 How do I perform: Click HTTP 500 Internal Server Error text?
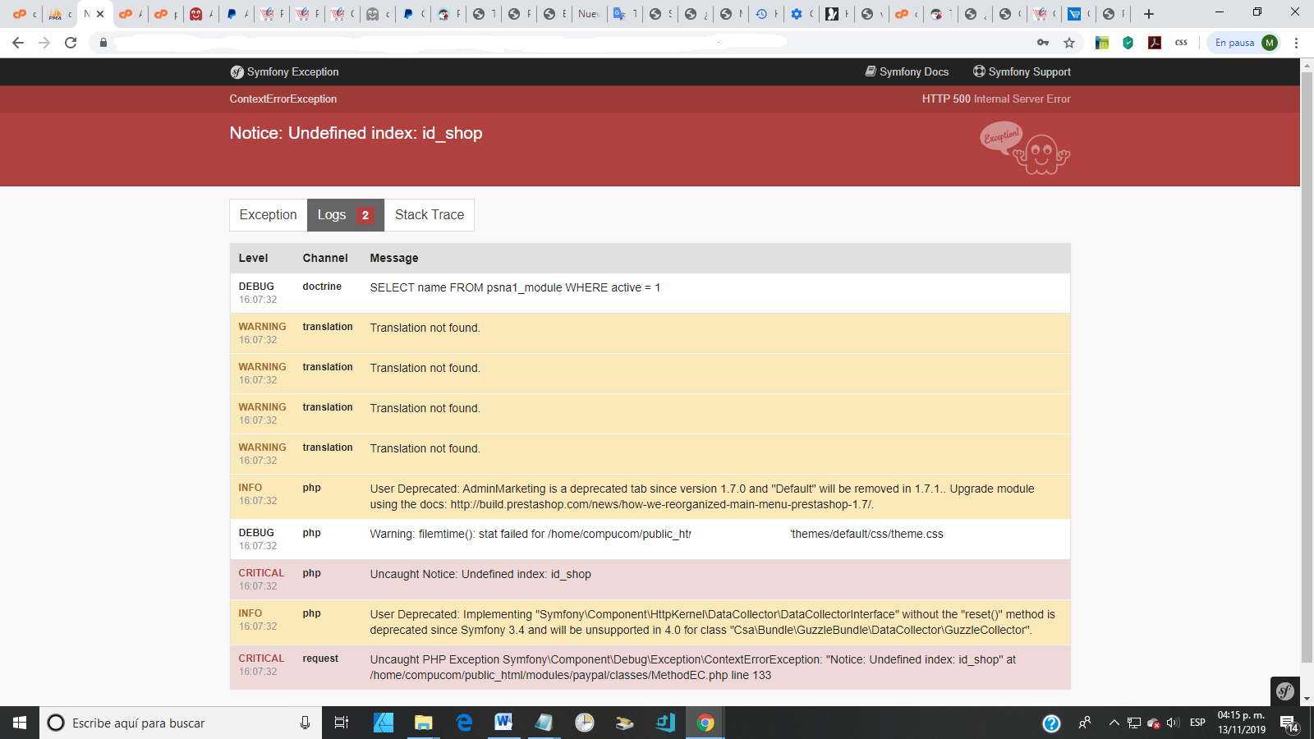[996, 99]
